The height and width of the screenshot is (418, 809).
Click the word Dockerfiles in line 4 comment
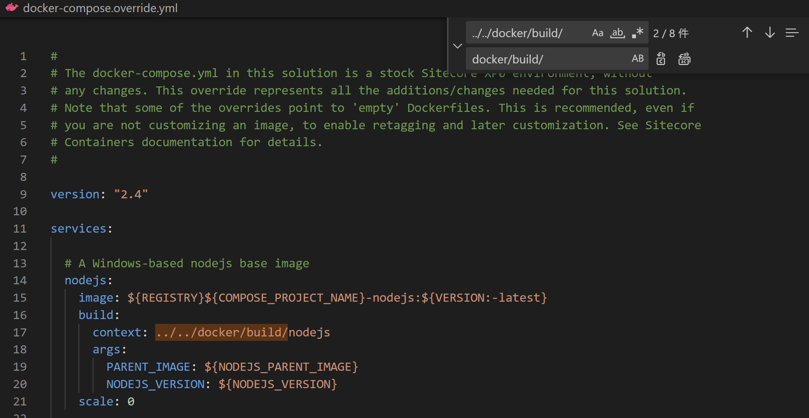[445, 108]
